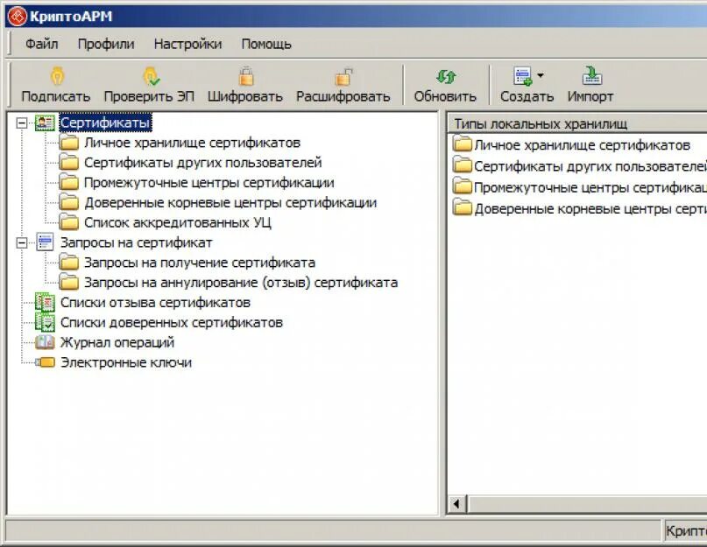Select Промежуточные центры сертификации in right list

(x=590, y=187)
